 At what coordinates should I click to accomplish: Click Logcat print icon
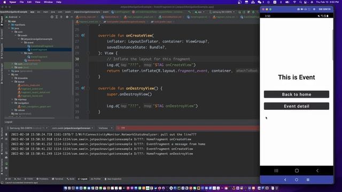click(x=6, y=157)
